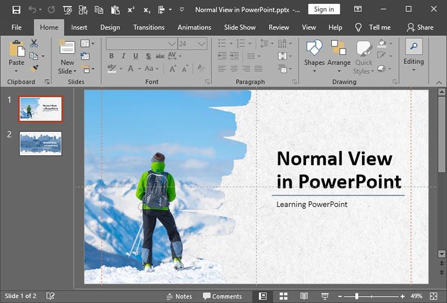Open the font size dropdown showing 24
This screenshot has width=447, height=303.
coord(201,44)
